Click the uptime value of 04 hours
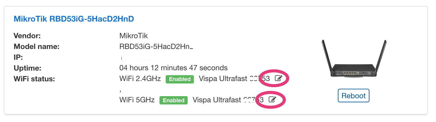 (173, 68)
